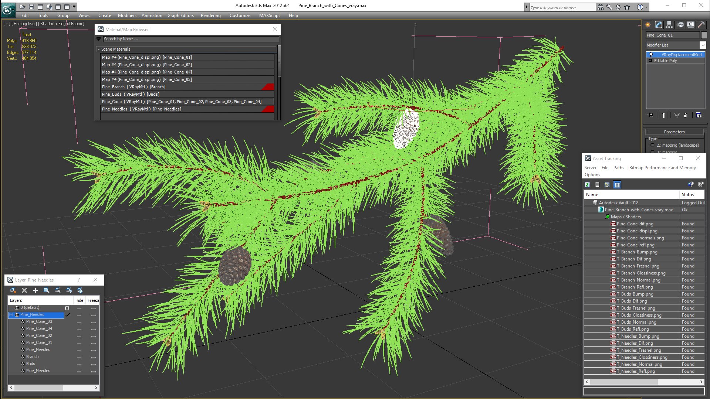Click Hide column header in Layer dialog
710x399 pixels.
79,300
